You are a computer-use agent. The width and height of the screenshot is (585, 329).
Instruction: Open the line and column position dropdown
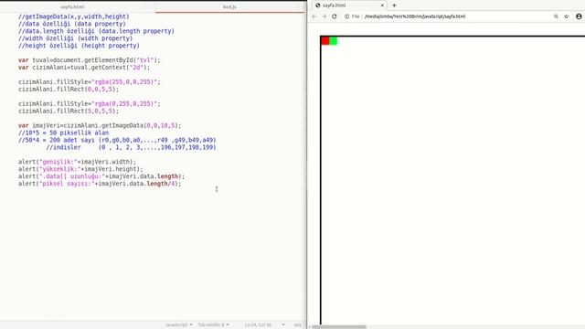[264, 325]
